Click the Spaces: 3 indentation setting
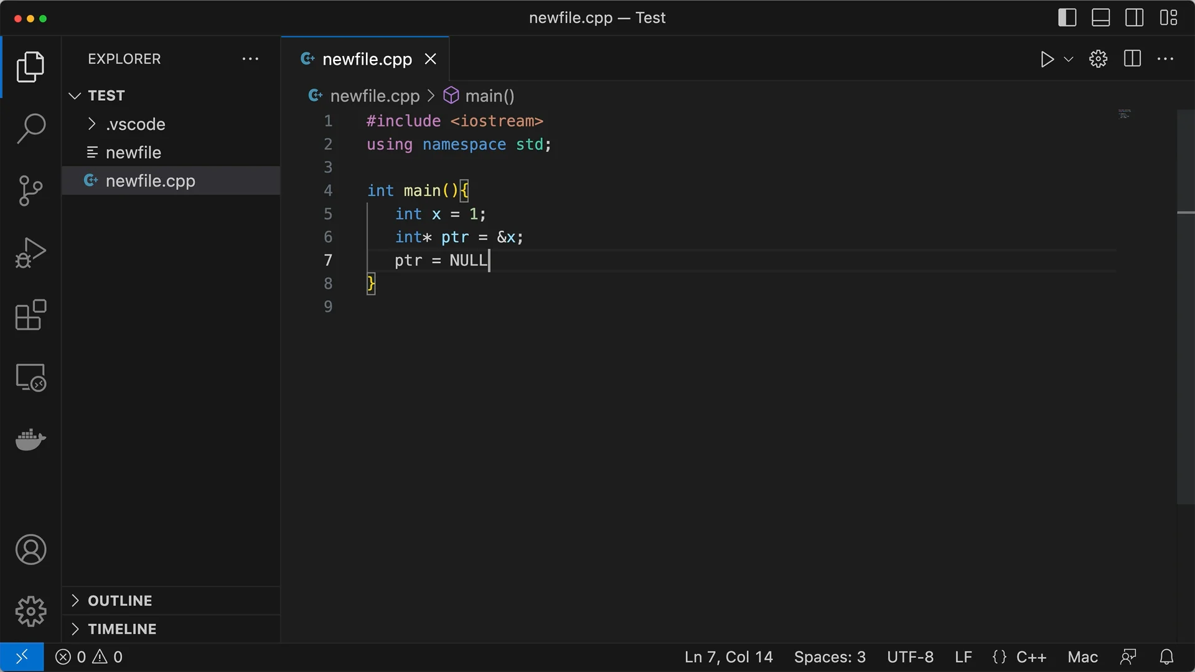This screenshot has height=672, width=1195. click(829, 657)
